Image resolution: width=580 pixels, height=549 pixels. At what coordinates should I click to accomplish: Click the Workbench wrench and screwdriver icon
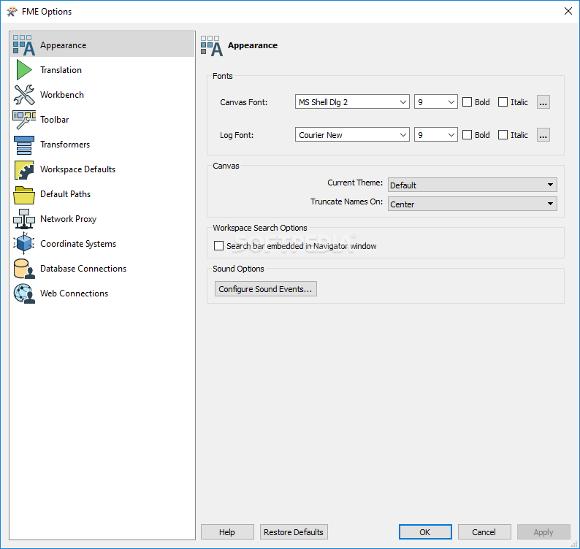(24, 95)
